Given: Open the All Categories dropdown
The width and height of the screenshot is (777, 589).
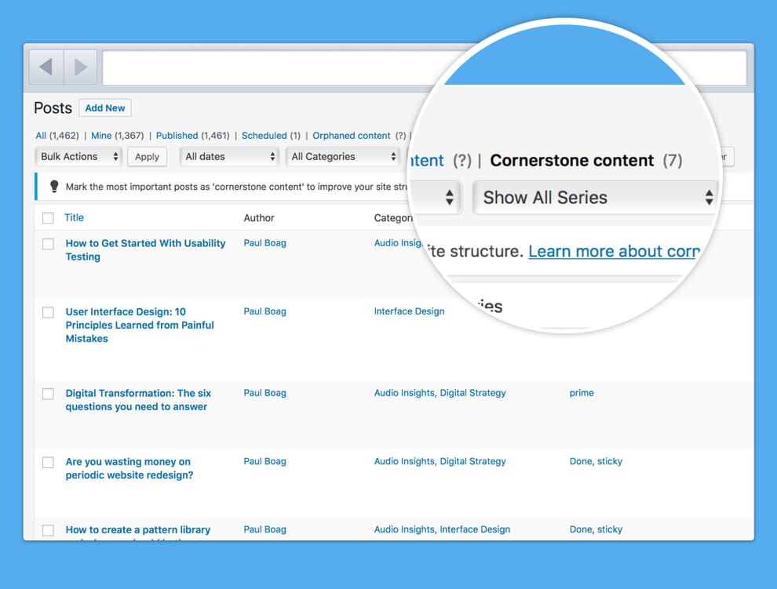Looking at the screenshot, I should (x=344, y=157).
